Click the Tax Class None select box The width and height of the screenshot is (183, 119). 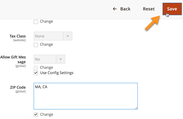coord(53,36)
